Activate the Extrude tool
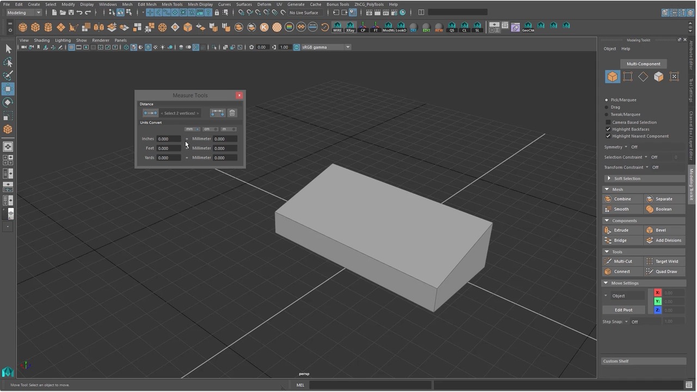 point(621,230)
